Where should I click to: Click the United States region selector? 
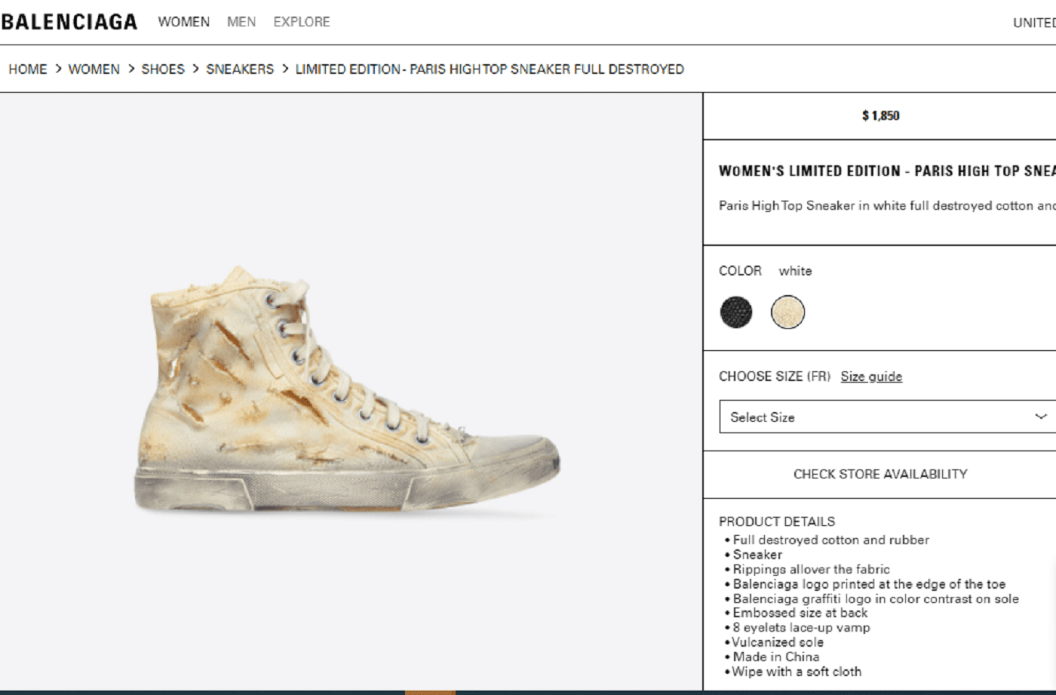[x=1034, y=23]
